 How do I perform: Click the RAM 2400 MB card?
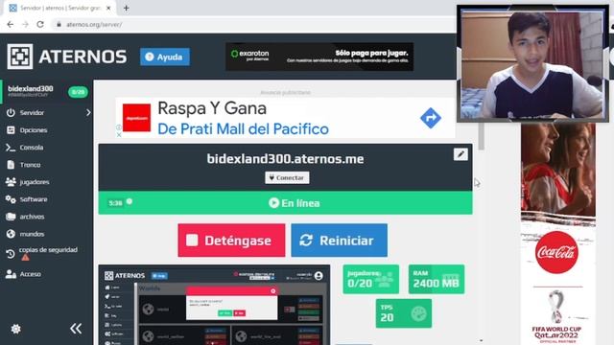pyautogui.click(x=437, y=279)
